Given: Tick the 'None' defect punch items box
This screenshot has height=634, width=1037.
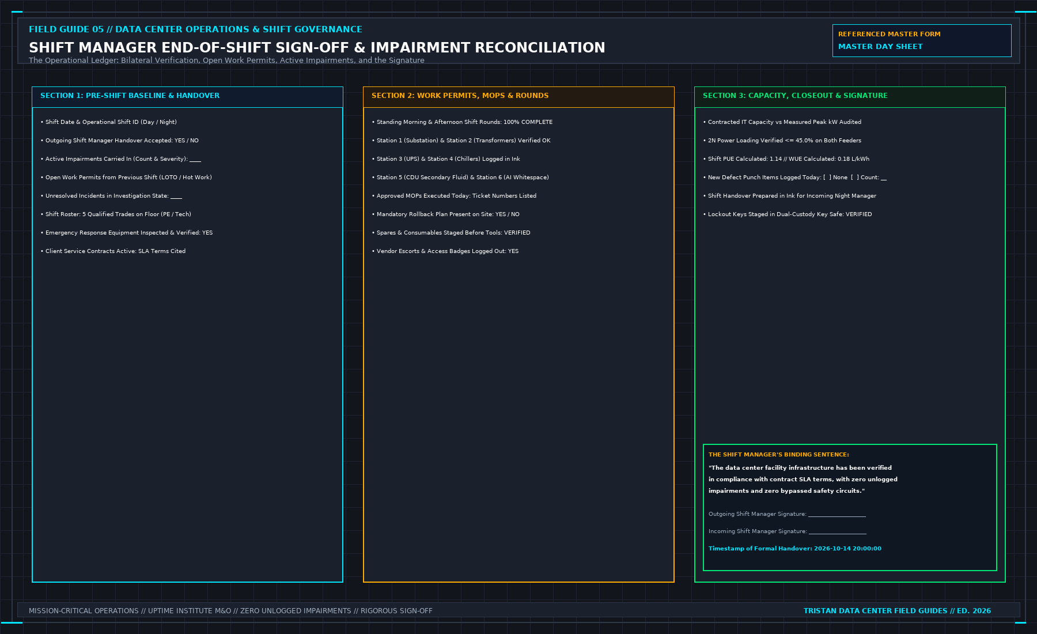Looking at the screenshot, I should pyautogui.click(x=827, y=178).
